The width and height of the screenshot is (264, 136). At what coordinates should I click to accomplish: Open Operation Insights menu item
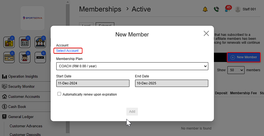click(23, 76)
